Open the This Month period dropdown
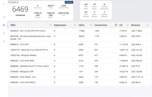 [13, 2]
